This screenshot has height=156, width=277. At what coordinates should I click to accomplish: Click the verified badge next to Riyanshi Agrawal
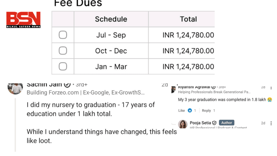(213, 87)
